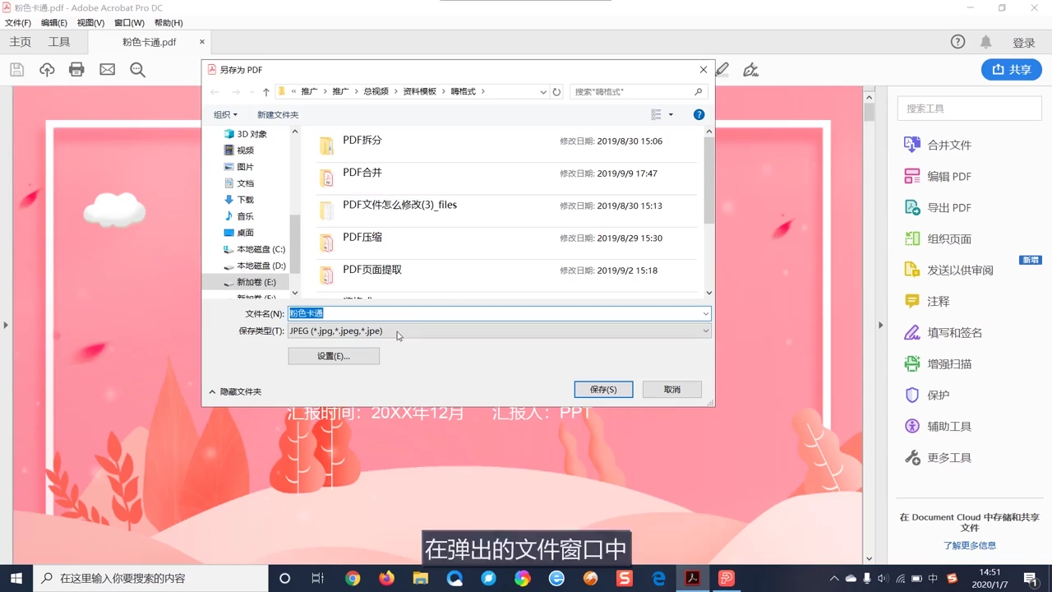The image size is (1052, 592).
Task: Click the Print toolbar icon
Action: 76,70
